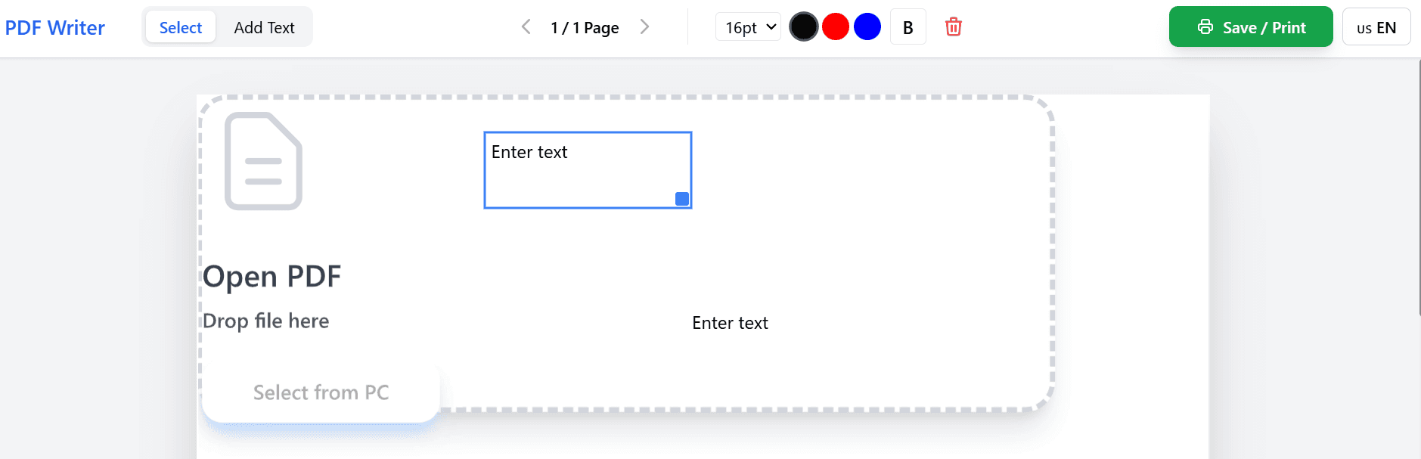Toggle bold text formatting with the B button
1421x459 pixels.
908,26
